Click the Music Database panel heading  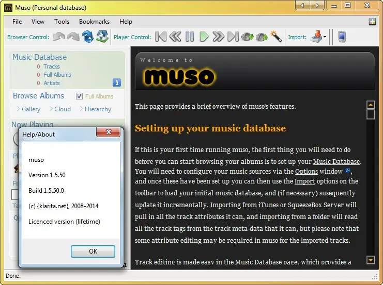[40, 57]
